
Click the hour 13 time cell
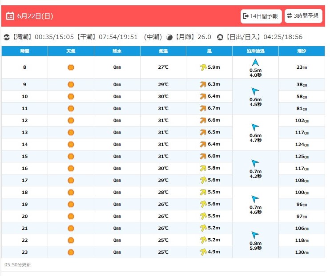pos(24,132)
